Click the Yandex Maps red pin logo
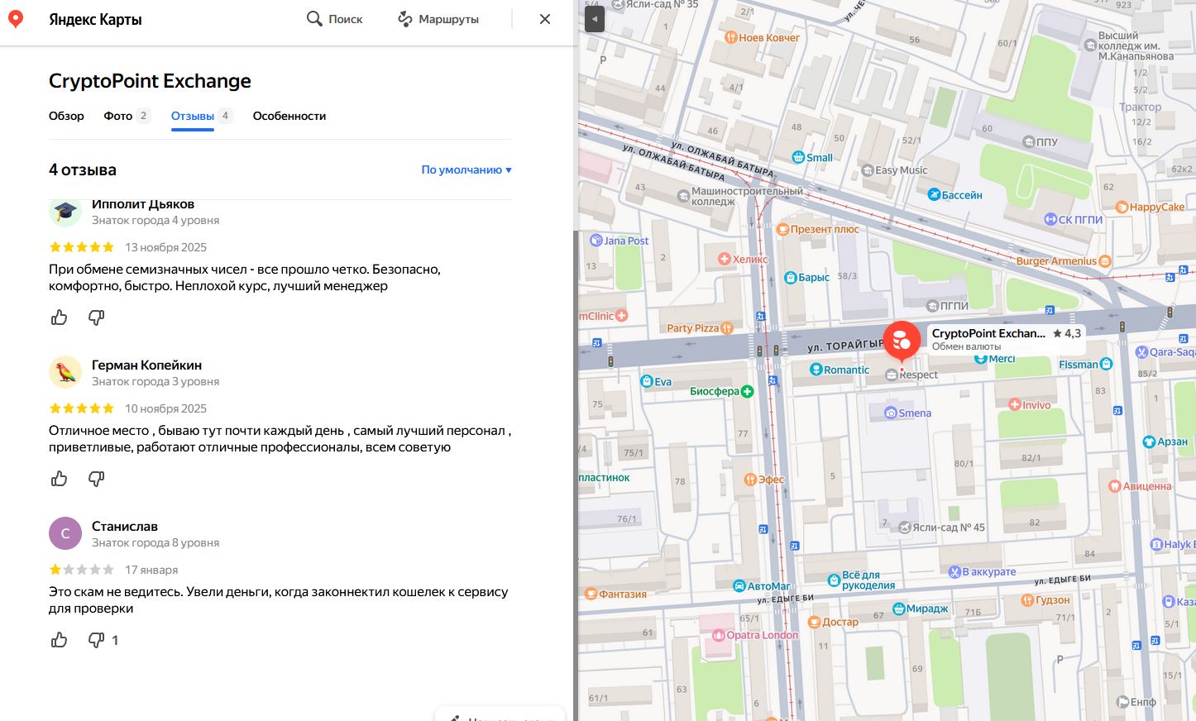This screenshot has height=721, width=1196. click(16, 19)
